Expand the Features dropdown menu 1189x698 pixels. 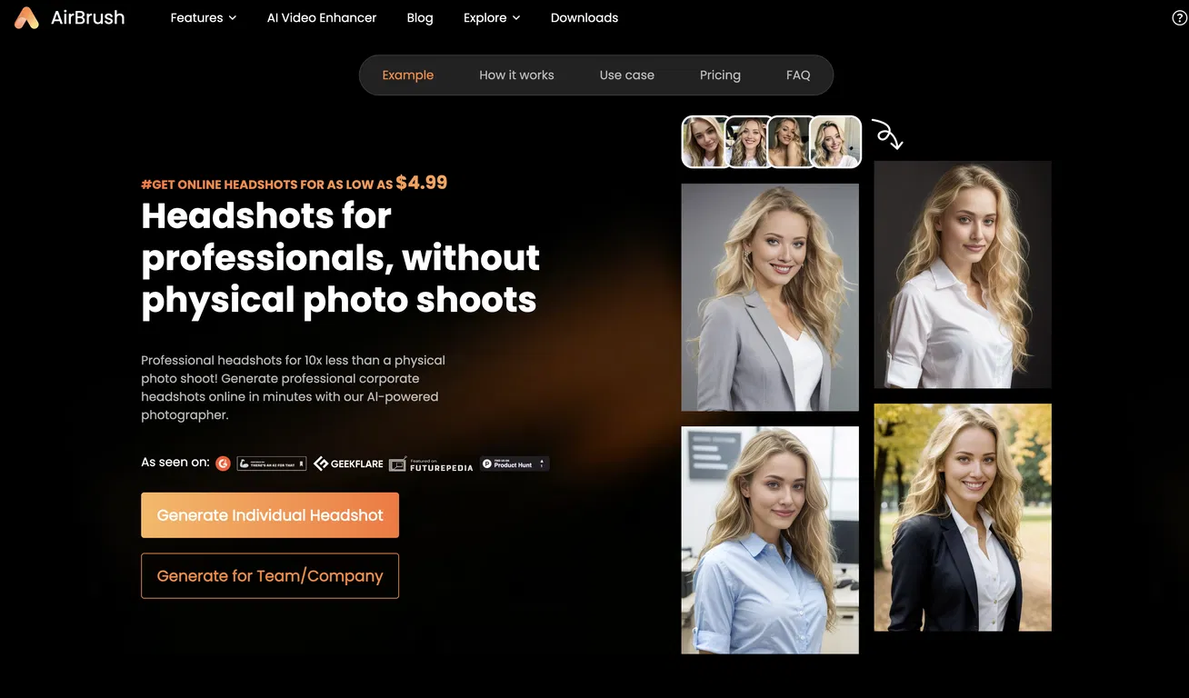click(x=204, y=17)
